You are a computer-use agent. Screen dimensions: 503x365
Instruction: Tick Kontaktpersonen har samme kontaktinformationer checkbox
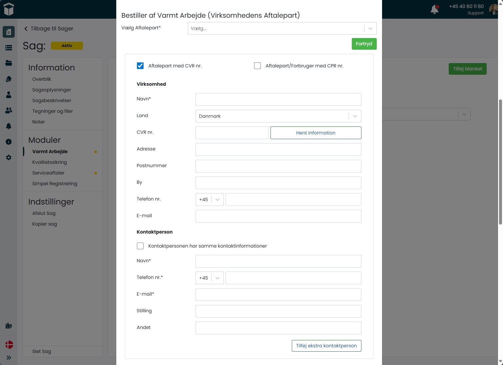click(140, 246)
